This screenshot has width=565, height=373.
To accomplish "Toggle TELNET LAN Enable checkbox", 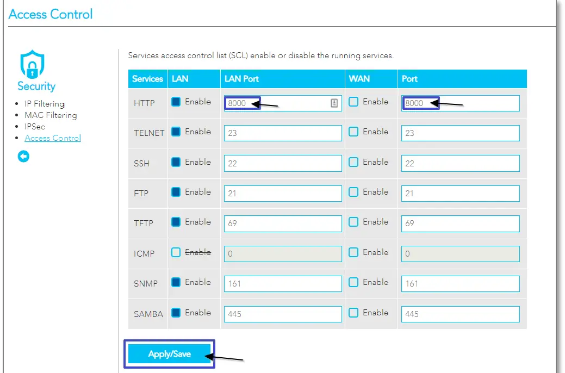I will (x=176, y=132).
